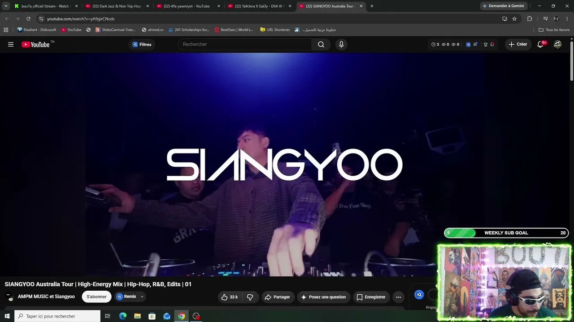
Task: Open Microsoft Edge from the taskbar
Action: tap(122, 316)
